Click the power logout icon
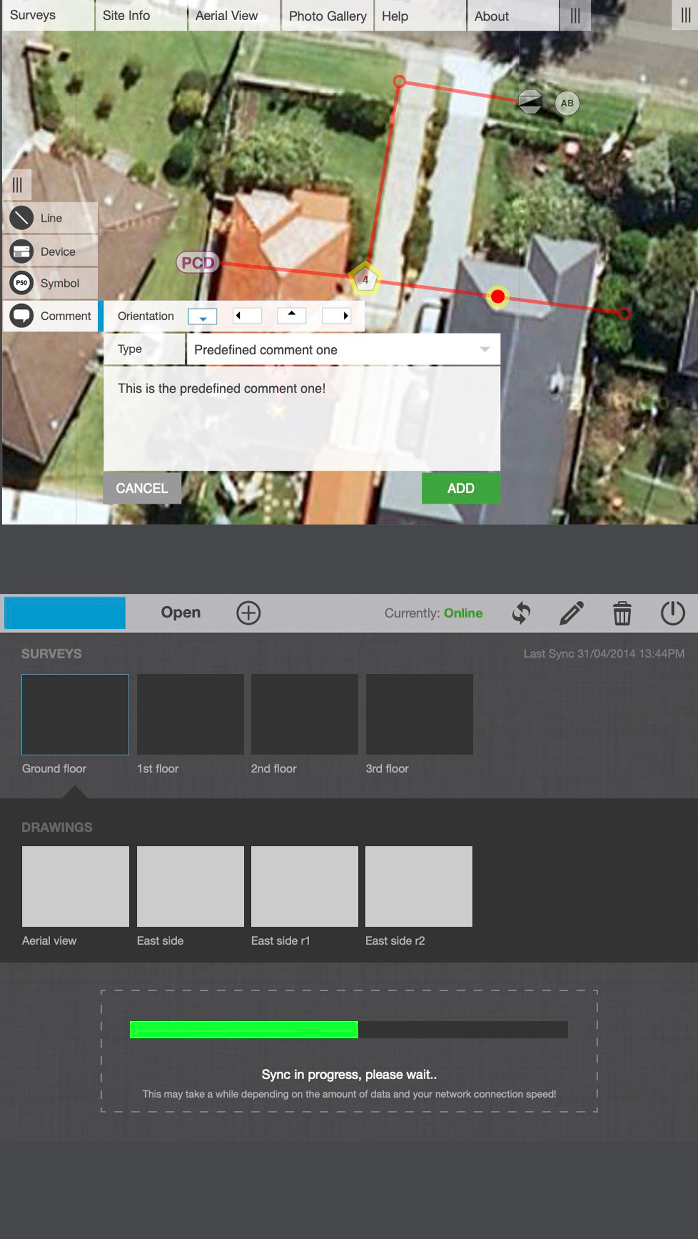Image resolution: width=698 pixels, height=1239 pixels. [672, 613]
